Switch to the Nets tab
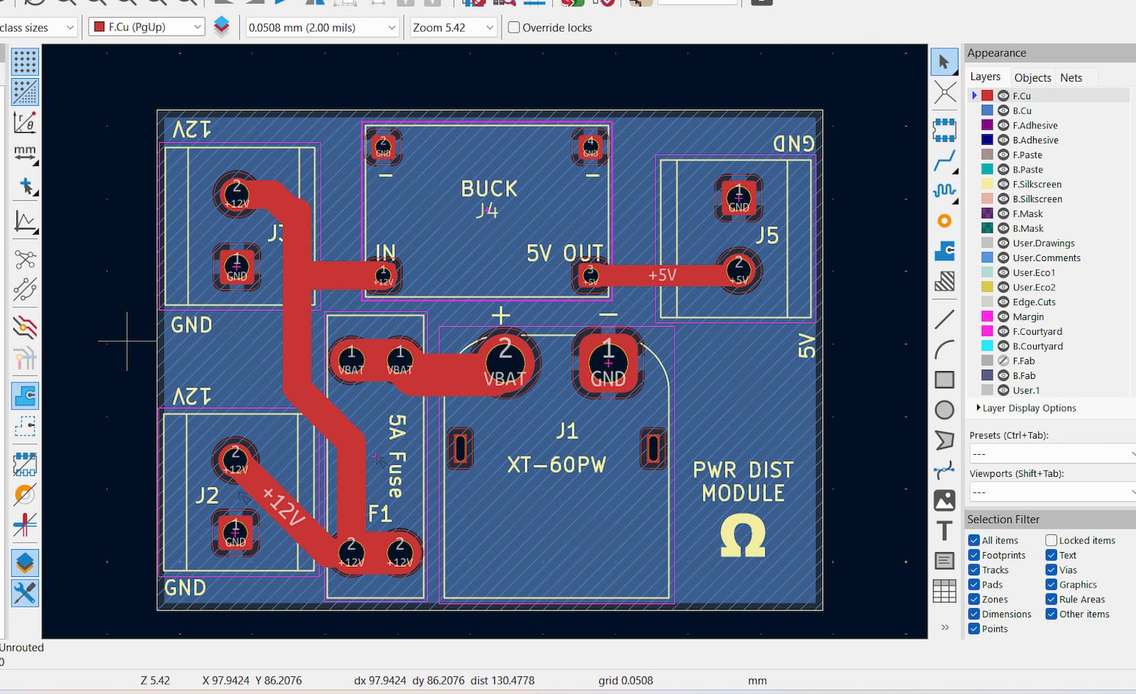 1071,77
